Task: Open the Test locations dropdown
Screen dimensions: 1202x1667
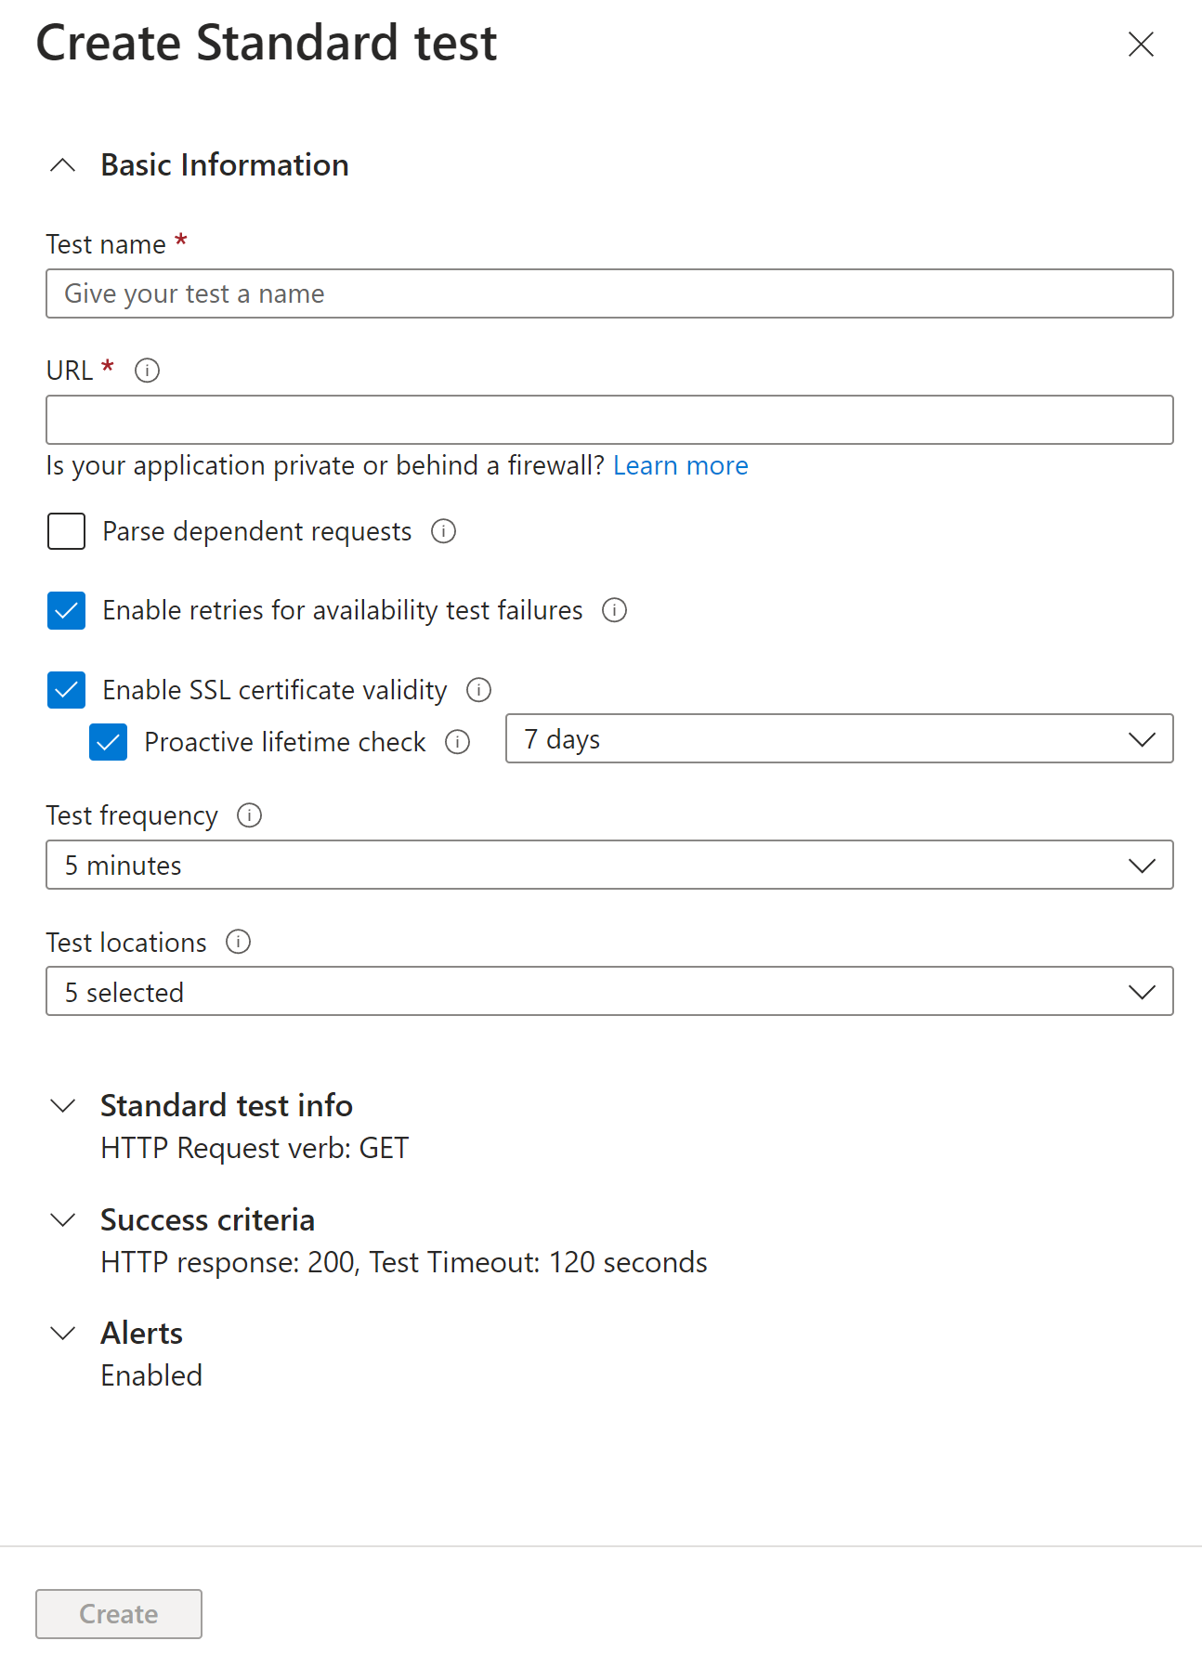Action: pos(609,992)
